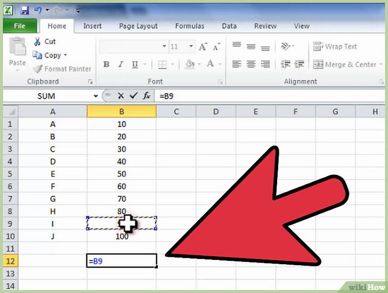Click the Decrease Indent icon
The width and height of the screenshot is (388, 293).
pos(285,65)
